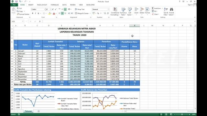This screenshot has height=116, width=207.
Task: Switch to the INSERT tab
Action: pyautogui.click(x=31, y=5)
